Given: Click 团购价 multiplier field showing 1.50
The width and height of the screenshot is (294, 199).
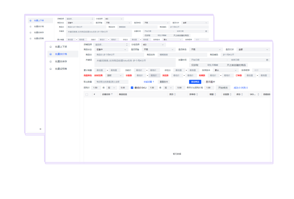Looking at the screenshot, I should pos(96,88).
